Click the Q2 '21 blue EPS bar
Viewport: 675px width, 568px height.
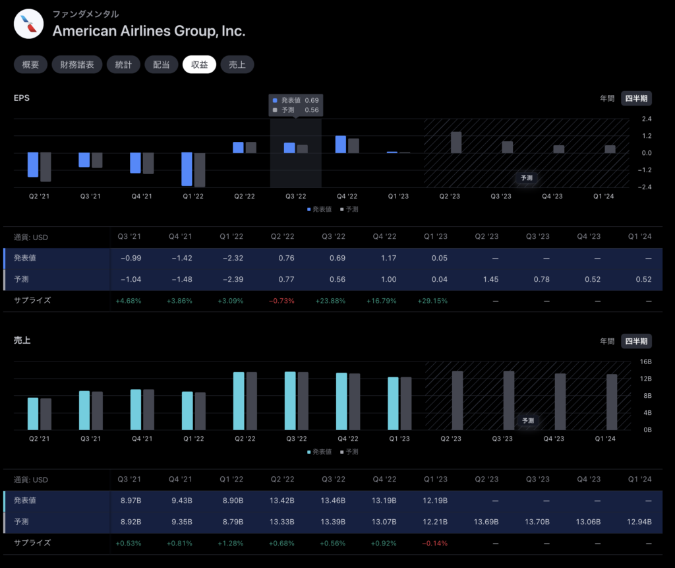pyautogui.click(x=33, y=165)
